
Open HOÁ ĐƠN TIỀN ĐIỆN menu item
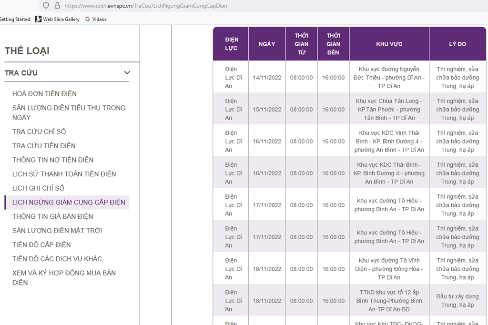point(44,94)
